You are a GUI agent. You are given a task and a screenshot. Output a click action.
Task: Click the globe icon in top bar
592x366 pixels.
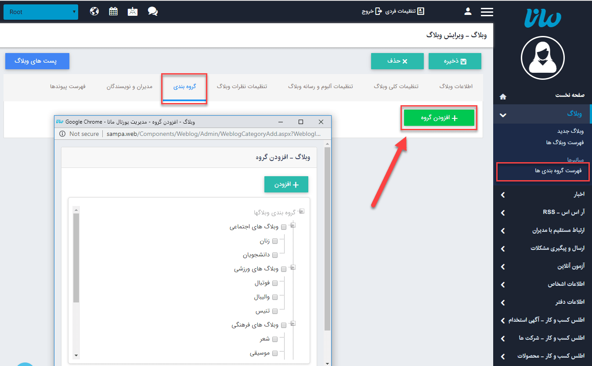click(94, 12)
